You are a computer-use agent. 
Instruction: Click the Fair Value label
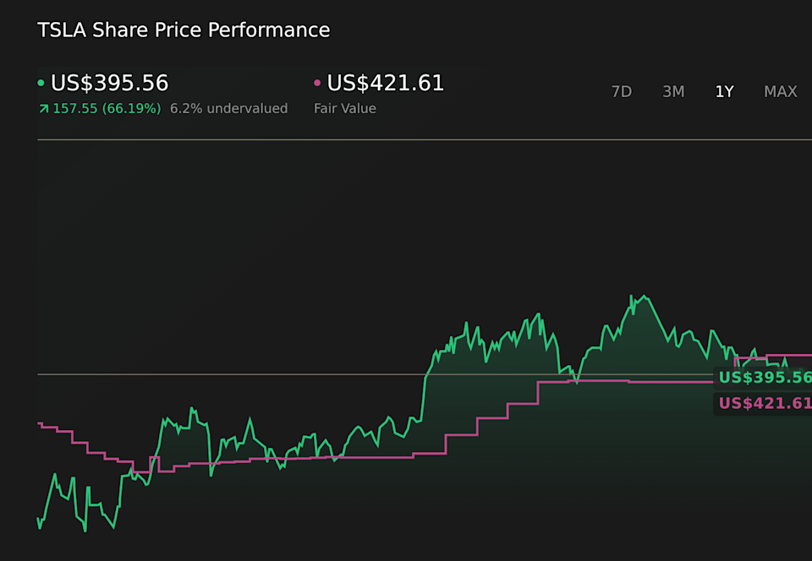pos(345,109)
